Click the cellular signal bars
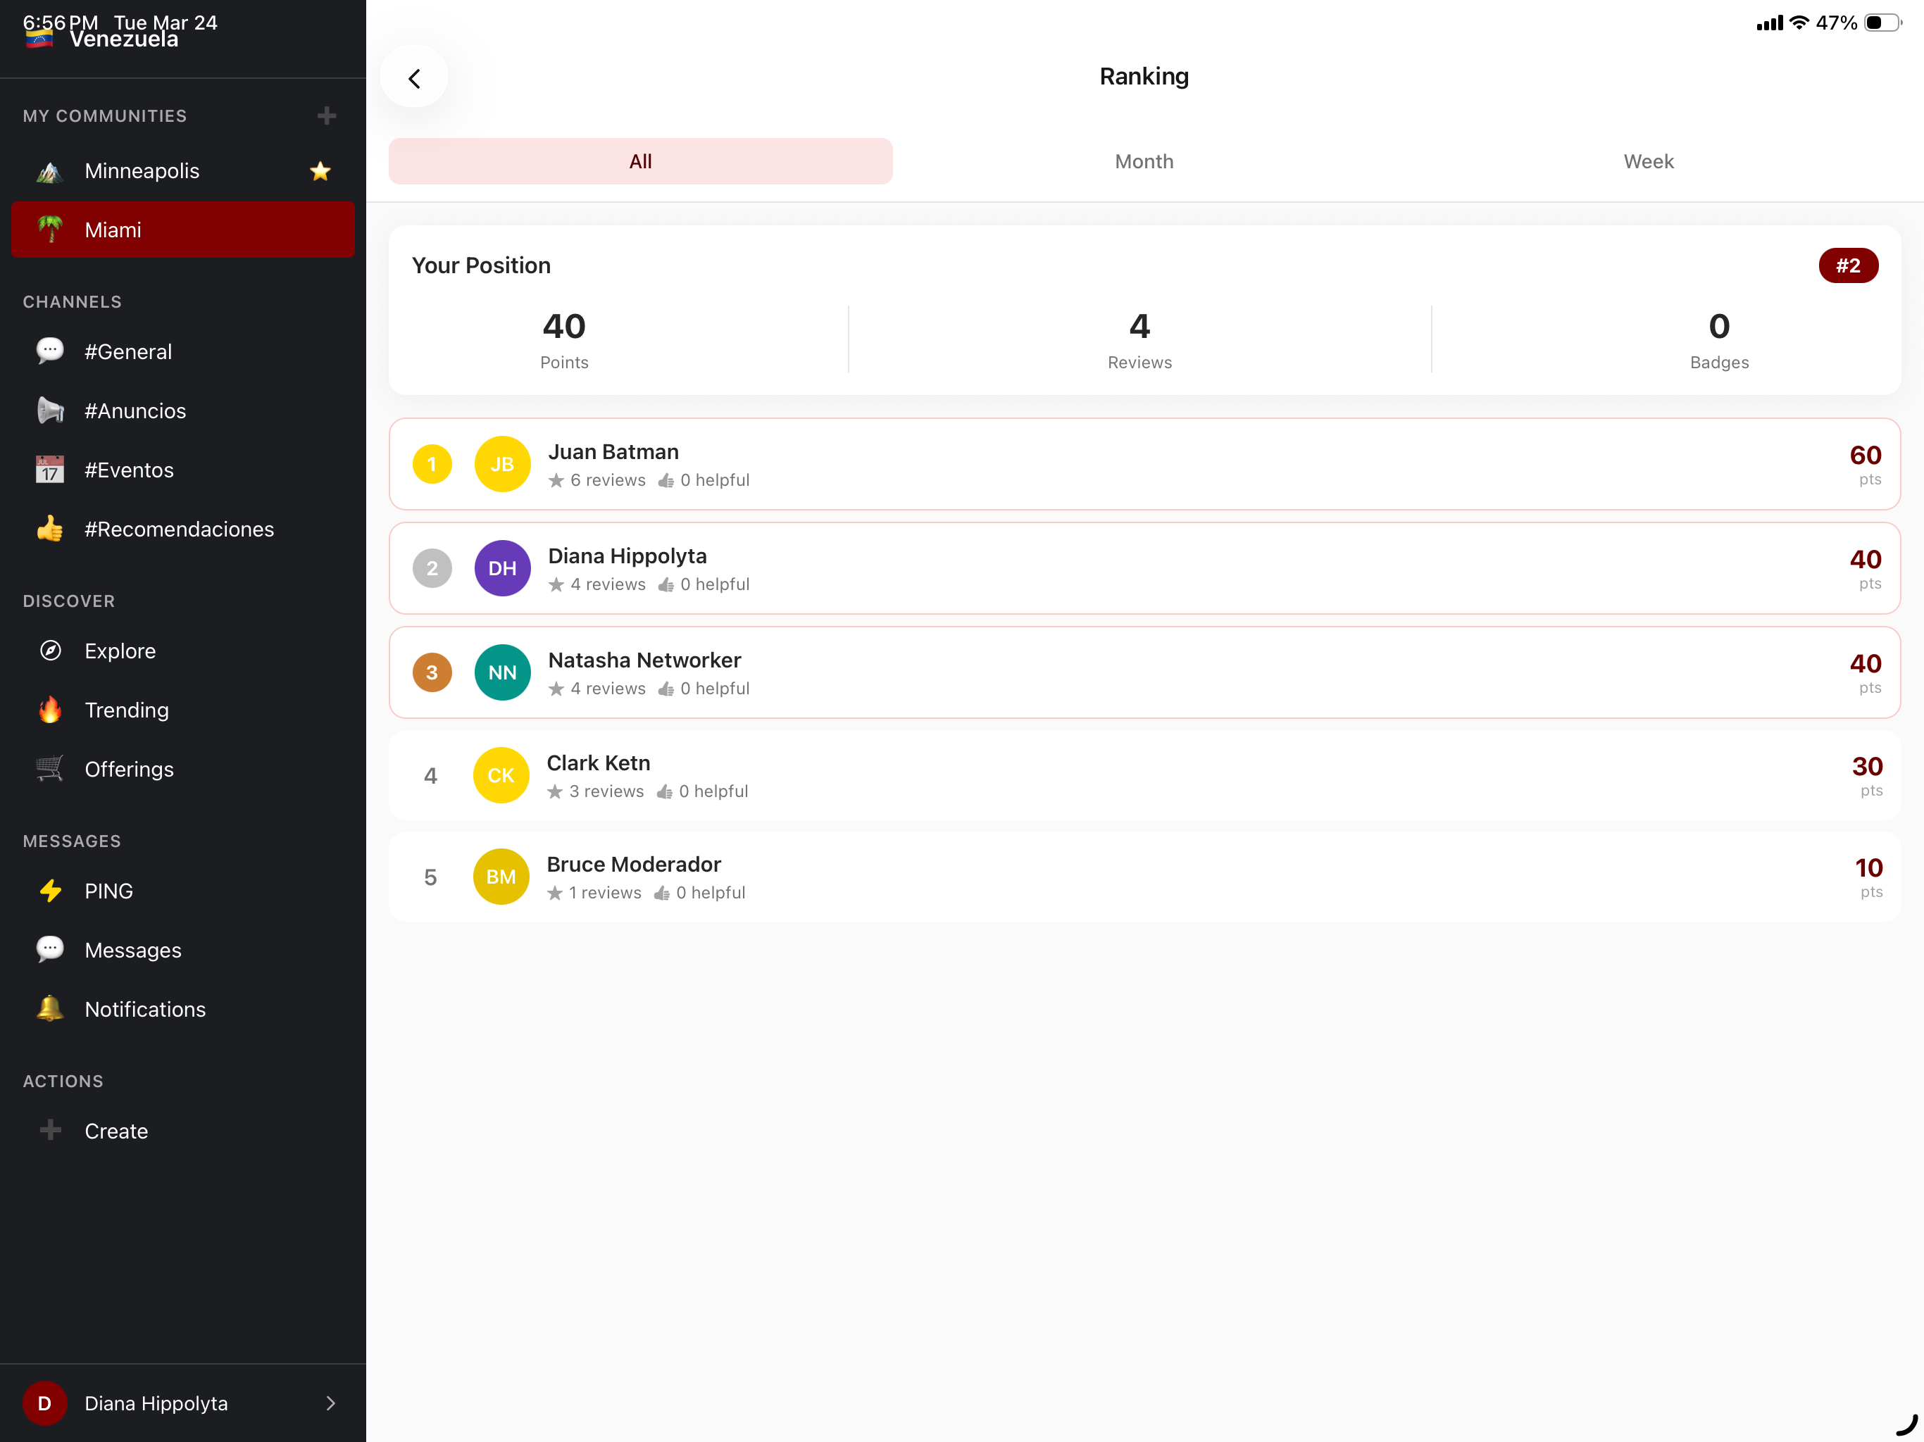The image size is (1924, 1442). tap(1769, 23)
